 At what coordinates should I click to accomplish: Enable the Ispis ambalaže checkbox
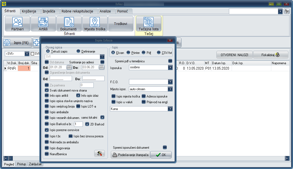tap(47, 112)
